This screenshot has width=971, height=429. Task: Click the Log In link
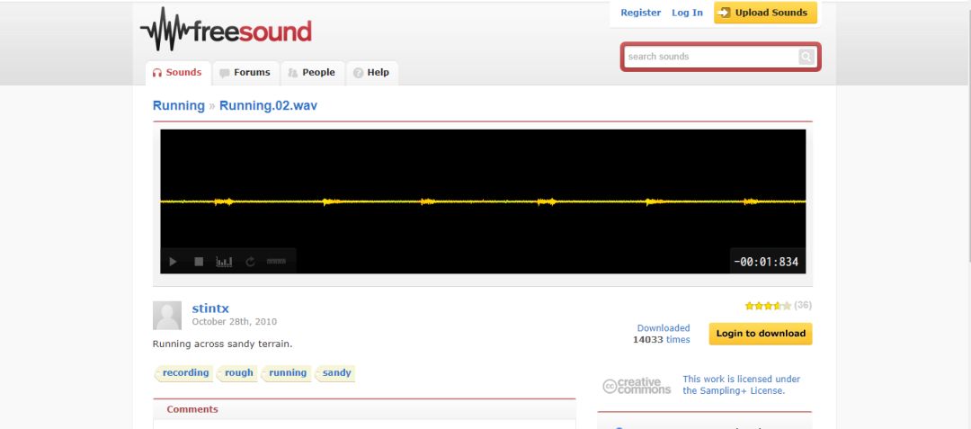688,13
